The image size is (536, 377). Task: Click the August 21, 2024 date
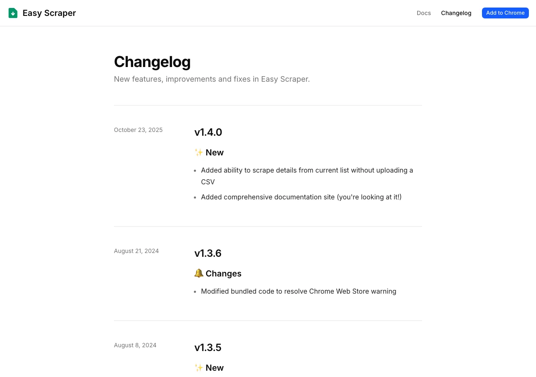pos(136,251)
